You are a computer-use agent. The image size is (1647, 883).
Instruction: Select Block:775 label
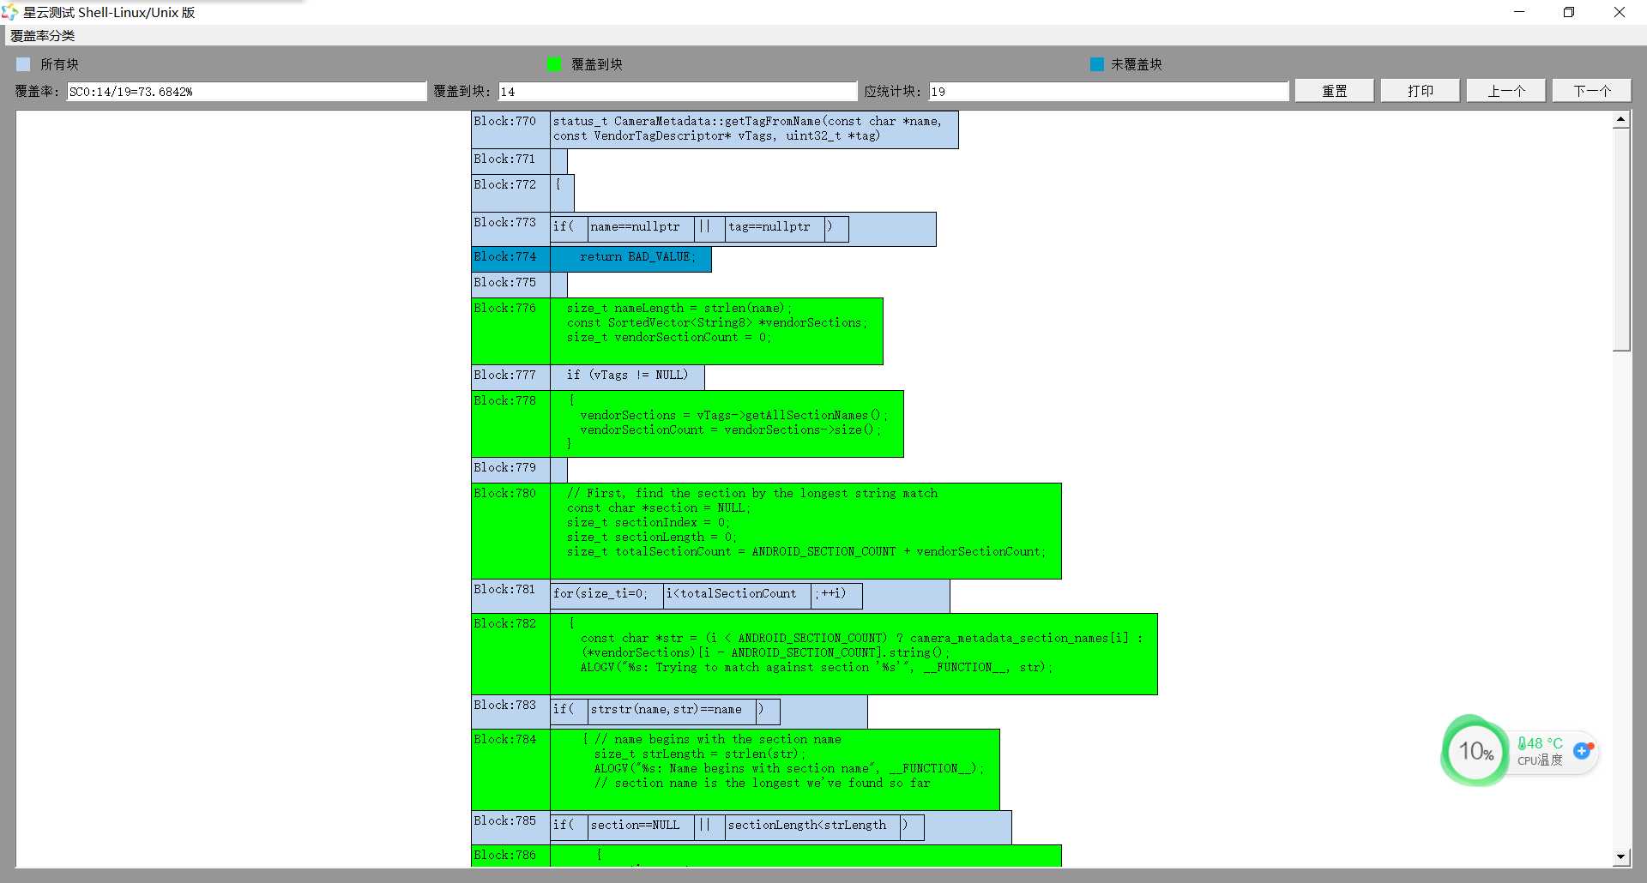(510, 285)
